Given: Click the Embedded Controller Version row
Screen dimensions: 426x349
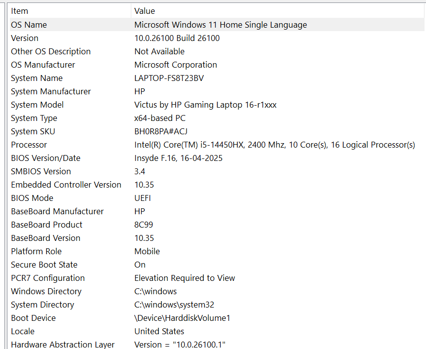Looking at the screenshot, I should click(66, 185).
